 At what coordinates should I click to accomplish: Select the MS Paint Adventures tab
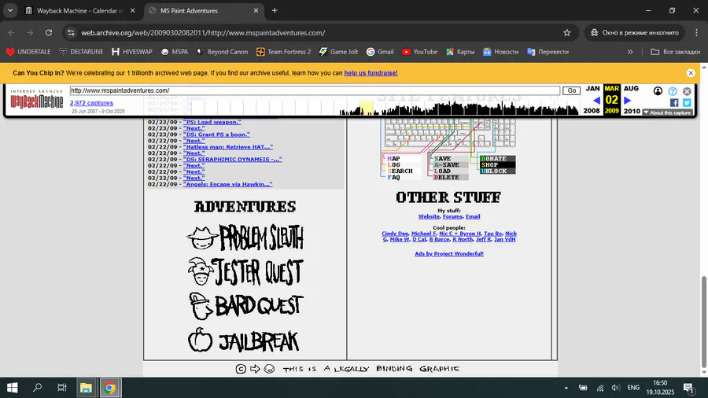click(x=197, y=10)
